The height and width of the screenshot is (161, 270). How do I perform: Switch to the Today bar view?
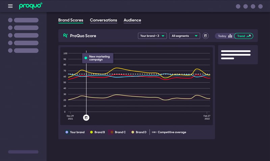click(225, 36)
